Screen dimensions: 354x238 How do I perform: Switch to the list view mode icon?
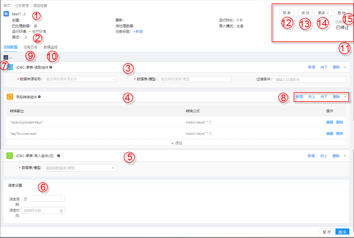point(6,57)
